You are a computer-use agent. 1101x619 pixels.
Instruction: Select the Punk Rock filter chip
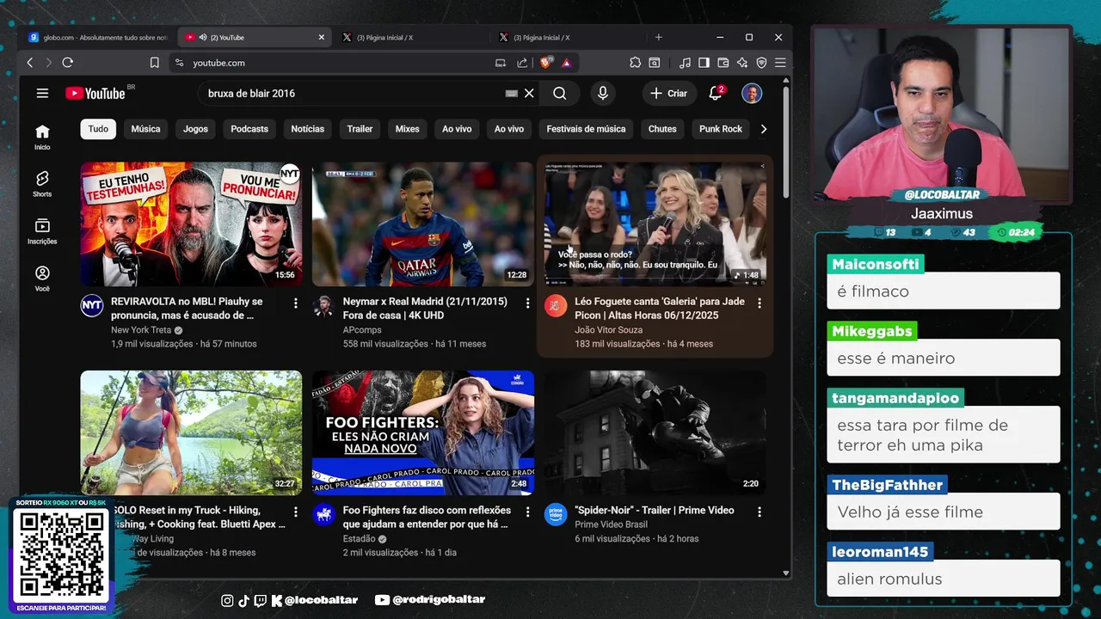coord(721,129)
